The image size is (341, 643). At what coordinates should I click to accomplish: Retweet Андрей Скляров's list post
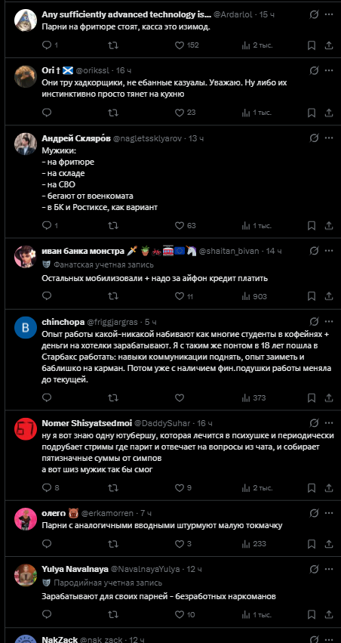113,226
